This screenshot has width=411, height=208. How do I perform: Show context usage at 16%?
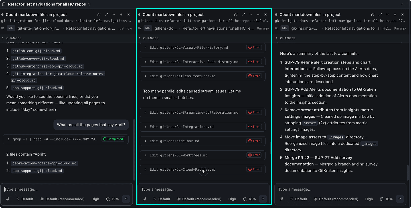386,199
